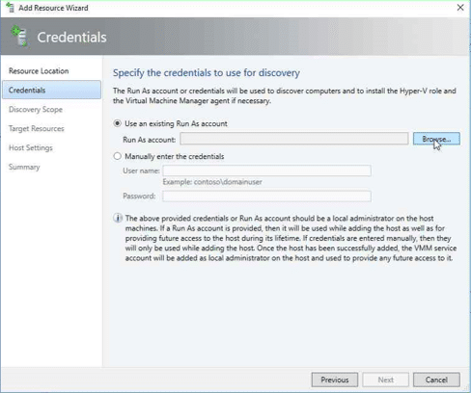Select the Credentials step in sidebar
This screenshot has height=393, width=471.
click(x=51, y=90)
